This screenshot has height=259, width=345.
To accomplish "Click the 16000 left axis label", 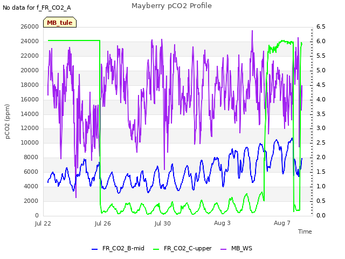I will (30, 99).
